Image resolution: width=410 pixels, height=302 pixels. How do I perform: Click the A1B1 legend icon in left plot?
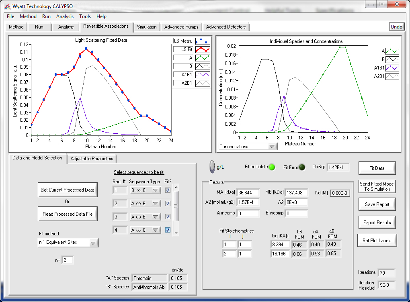coord(203,75)
